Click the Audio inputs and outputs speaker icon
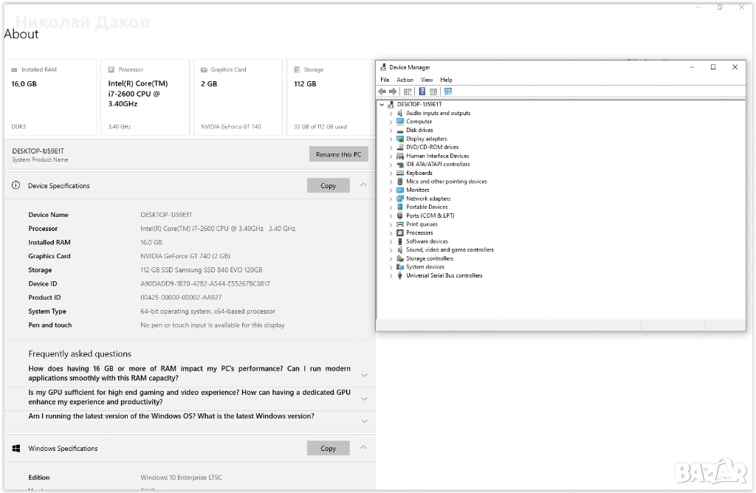 click(400, 113)
